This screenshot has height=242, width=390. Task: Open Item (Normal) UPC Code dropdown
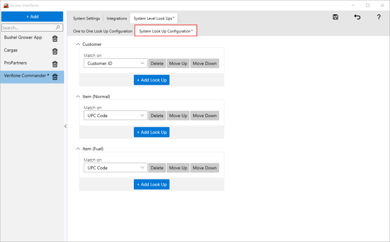[115, 115]
